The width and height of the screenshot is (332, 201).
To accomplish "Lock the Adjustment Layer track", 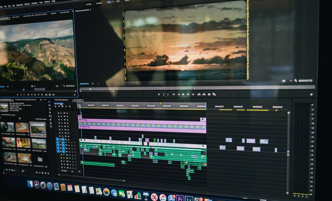I will click(59, 126).
